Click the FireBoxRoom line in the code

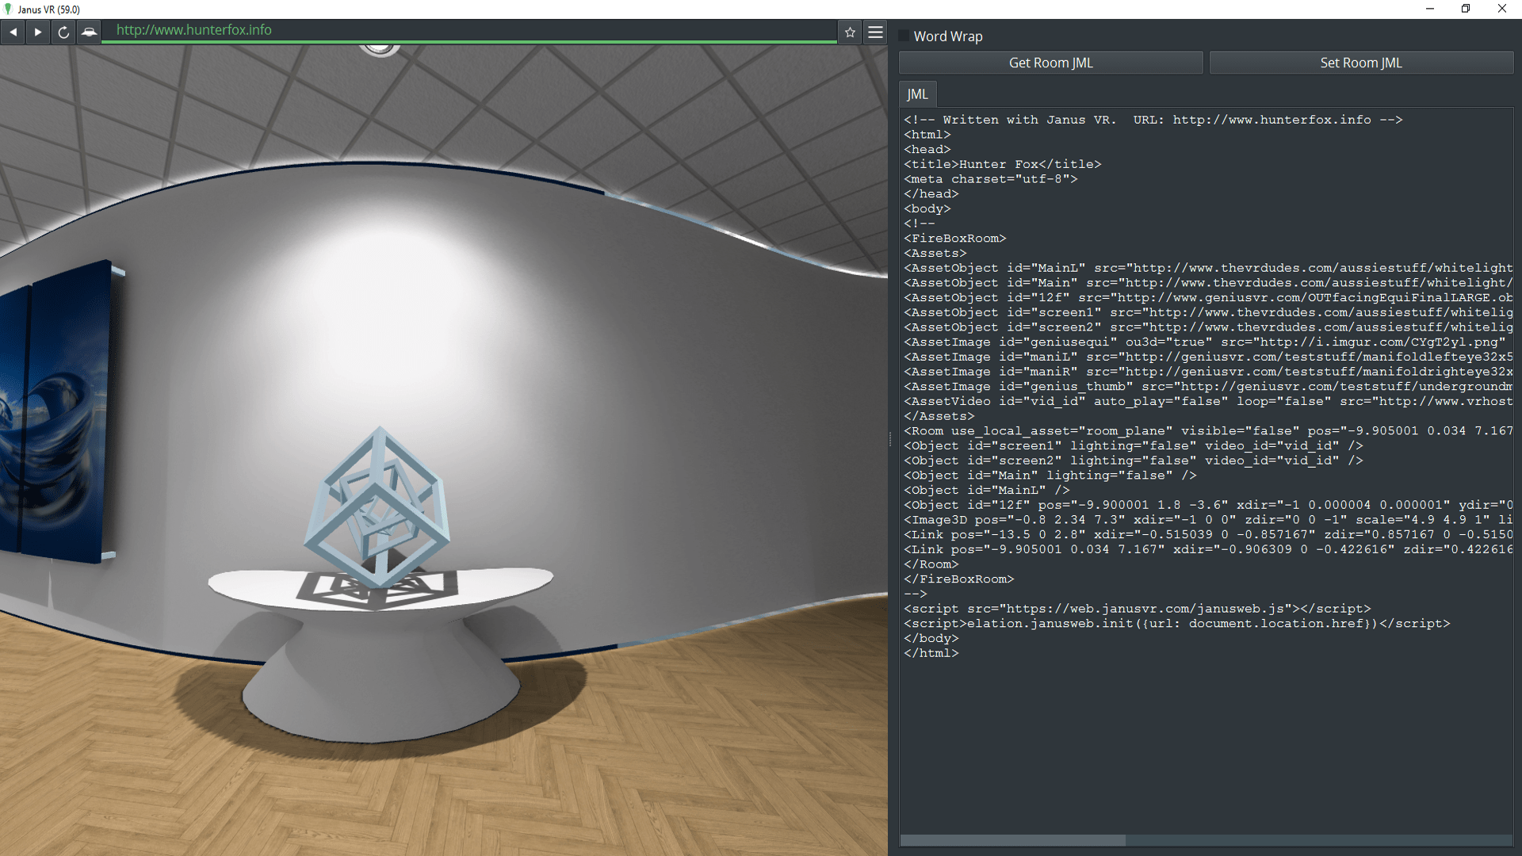point(954,238)
